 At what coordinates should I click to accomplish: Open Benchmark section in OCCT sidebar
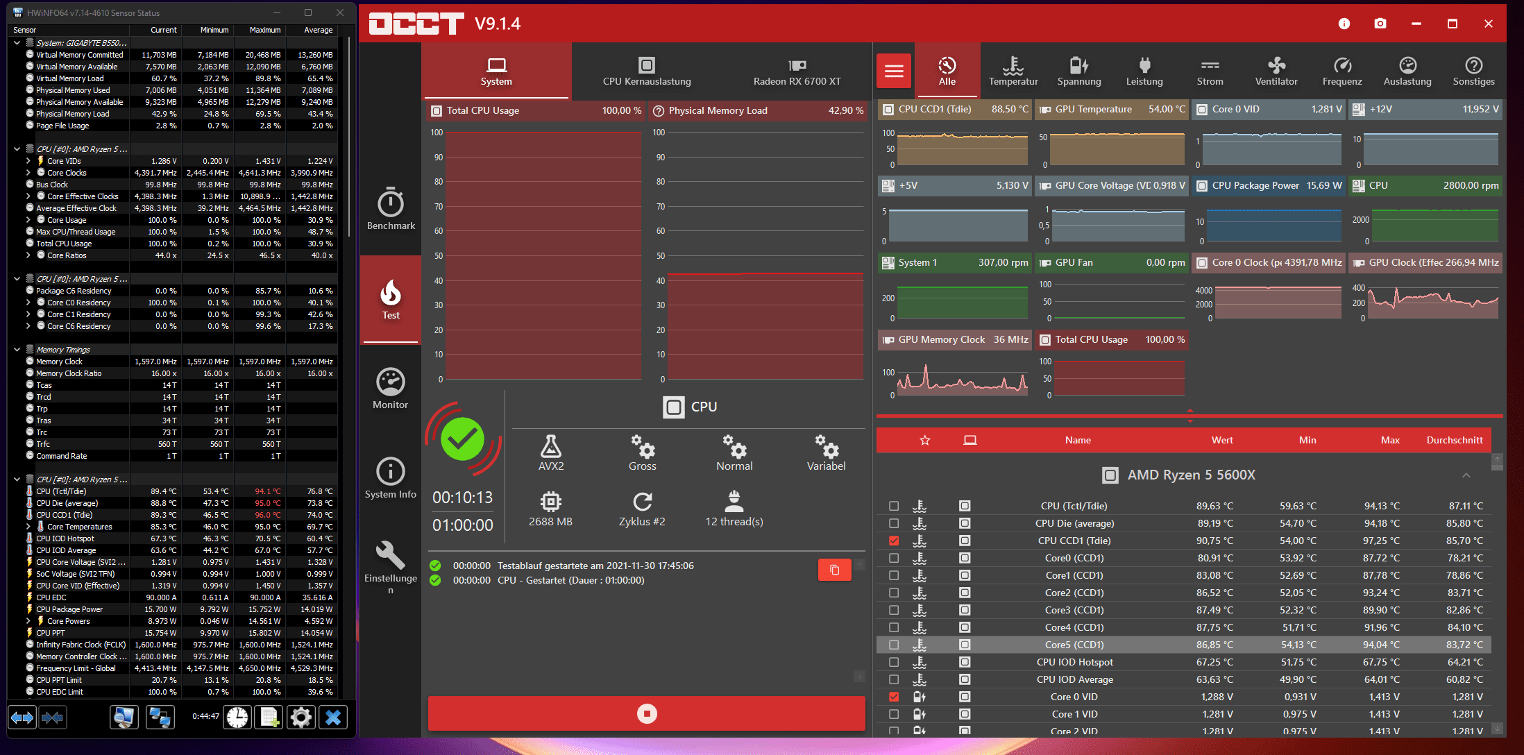(x=391, y=210)
